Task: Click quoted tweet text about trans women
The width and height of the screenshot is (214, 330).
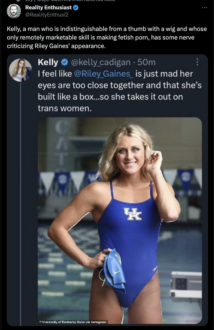Action: 119,91
